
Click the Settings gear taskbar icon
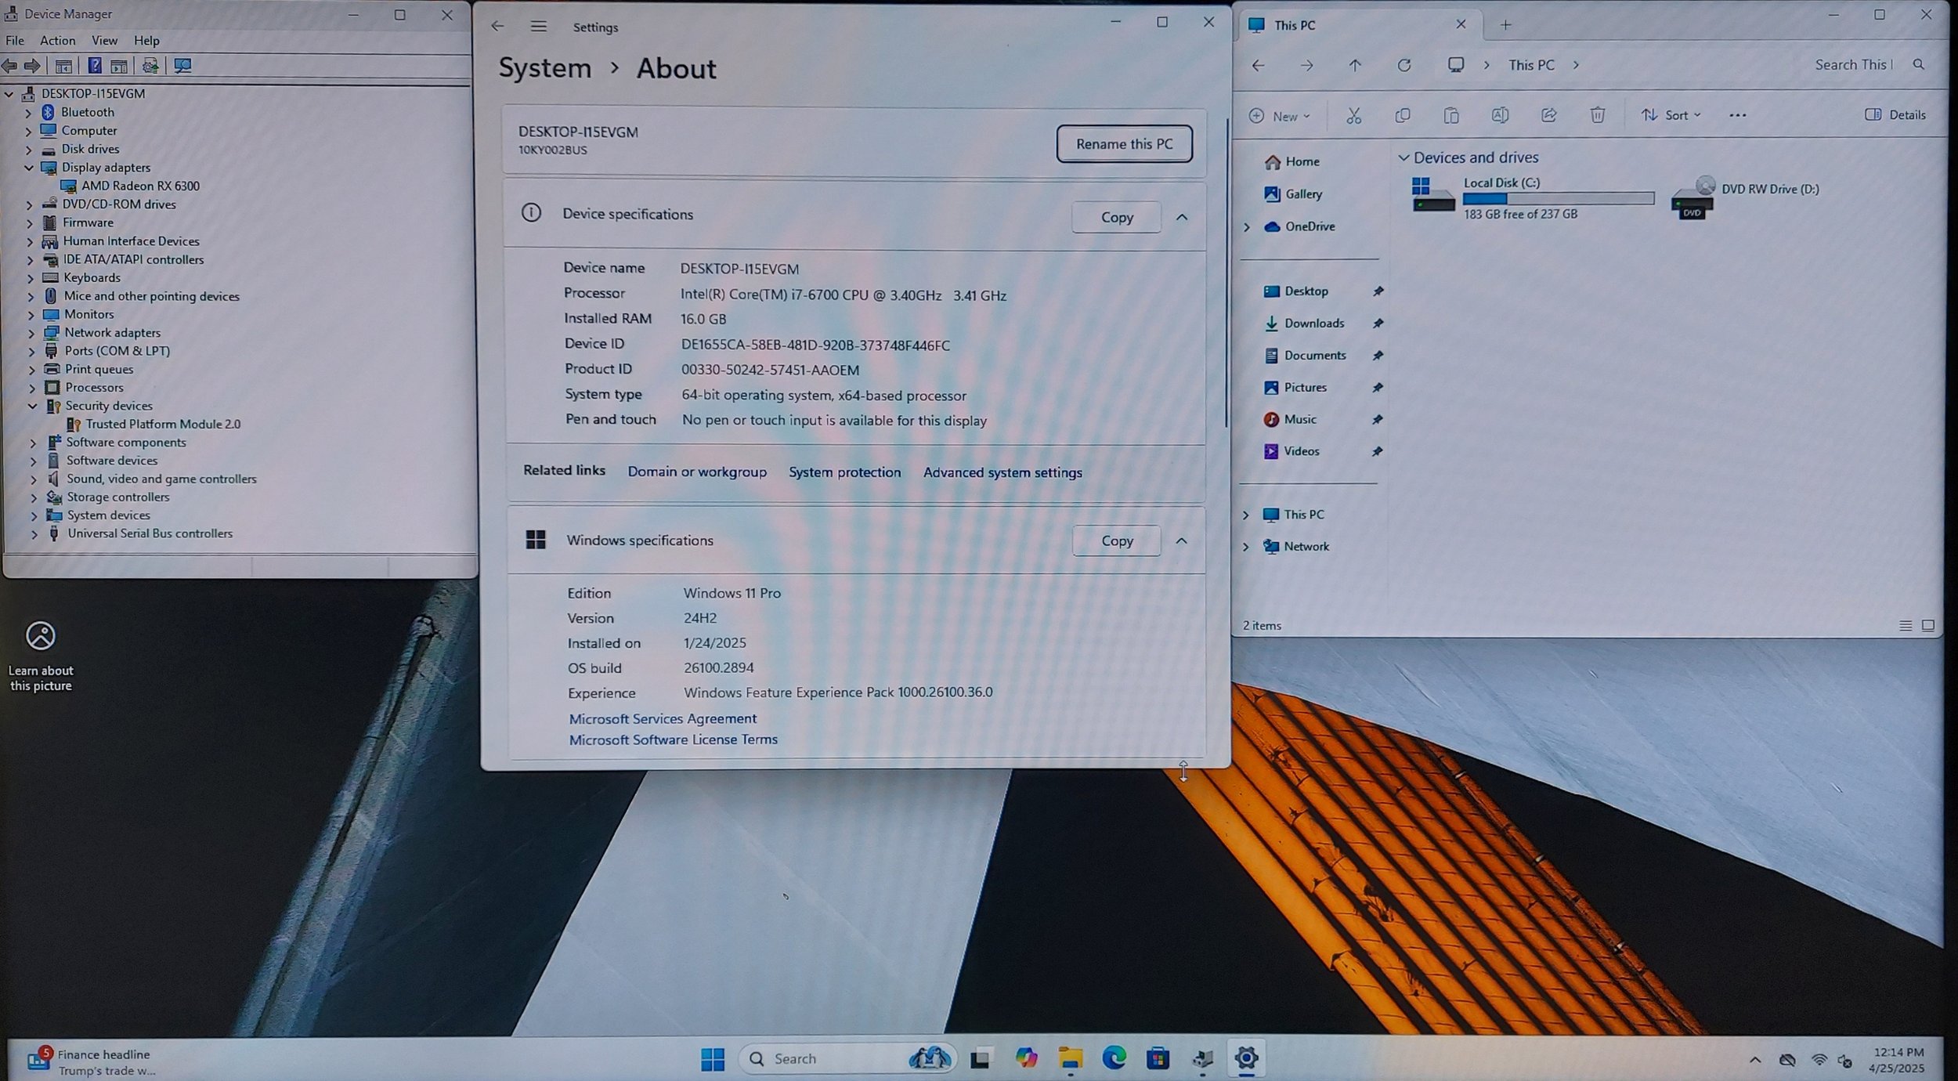point(1246,1059)
